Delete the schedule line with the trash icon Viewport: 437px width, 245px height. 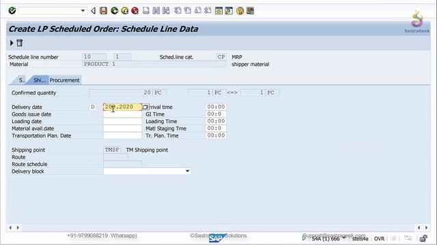click(x=20, y=43)
